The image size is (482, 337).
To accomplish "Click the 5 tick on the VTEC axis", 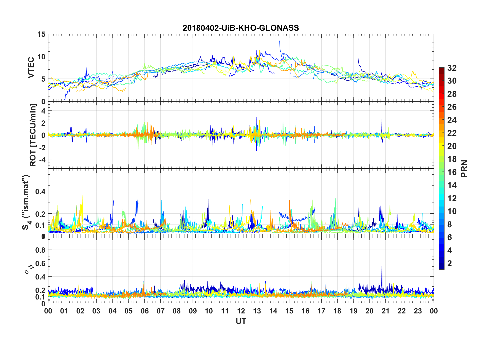I will [44, 79].
